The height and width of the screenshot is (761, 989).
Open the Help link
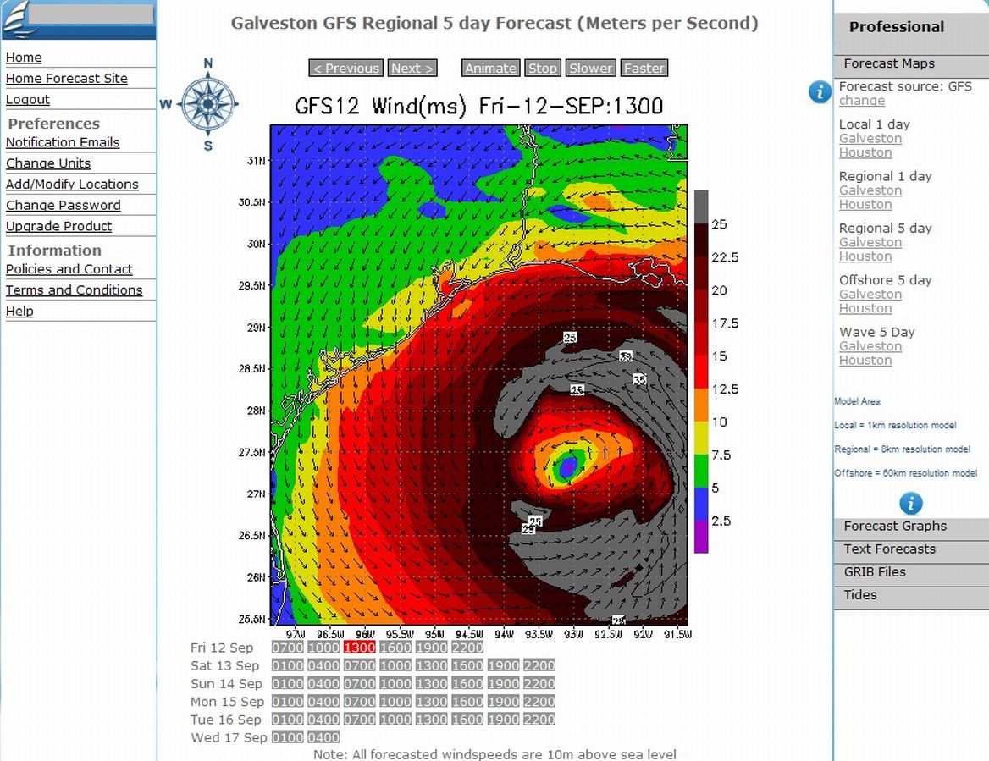coord(19,312)
